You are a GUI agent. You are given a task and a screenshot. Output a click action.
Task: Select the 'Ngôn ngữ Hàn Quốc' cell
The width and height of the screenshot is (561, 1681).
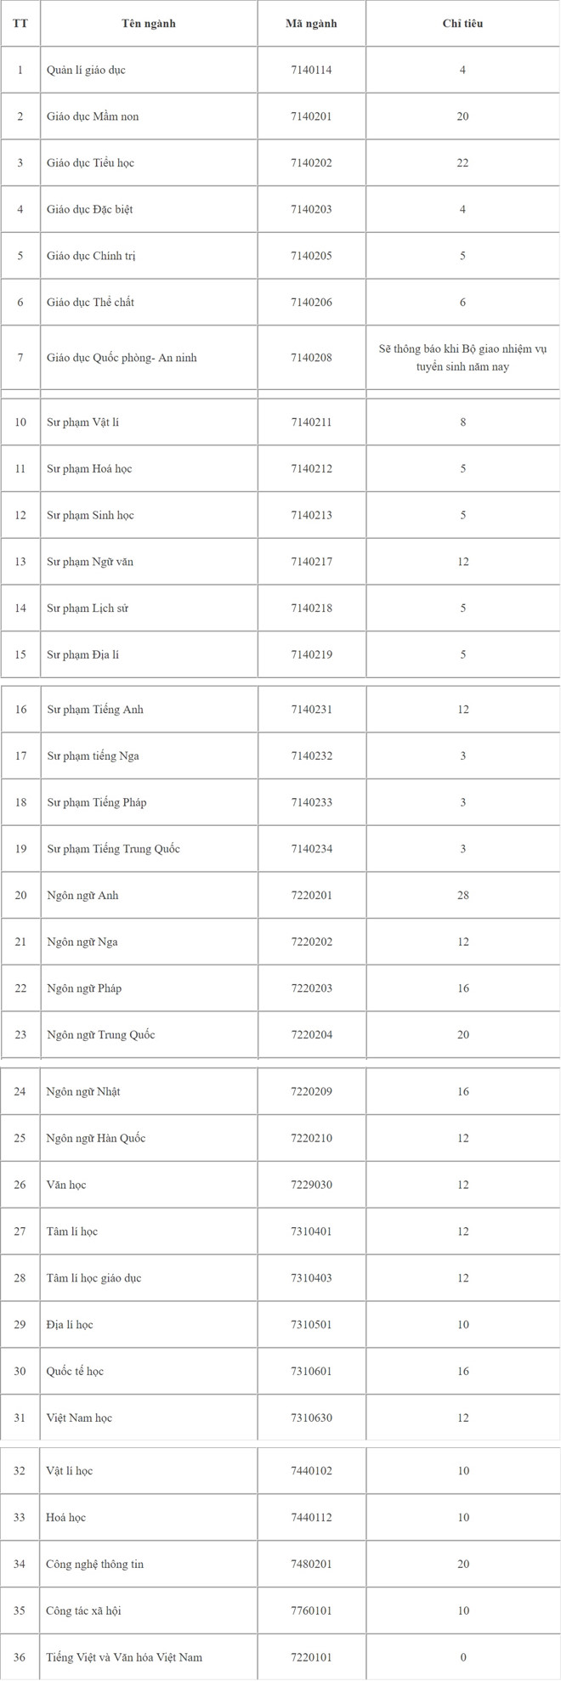tap(149, 1138)
